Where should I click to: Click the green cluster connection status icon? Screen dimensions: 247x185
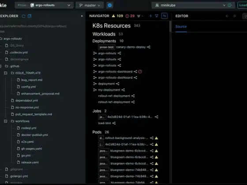[x=229, y=5]
